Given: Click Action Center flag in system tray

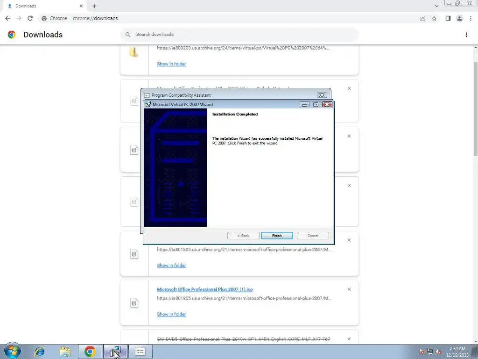Looking at the screenshot, I should (422, 352).
